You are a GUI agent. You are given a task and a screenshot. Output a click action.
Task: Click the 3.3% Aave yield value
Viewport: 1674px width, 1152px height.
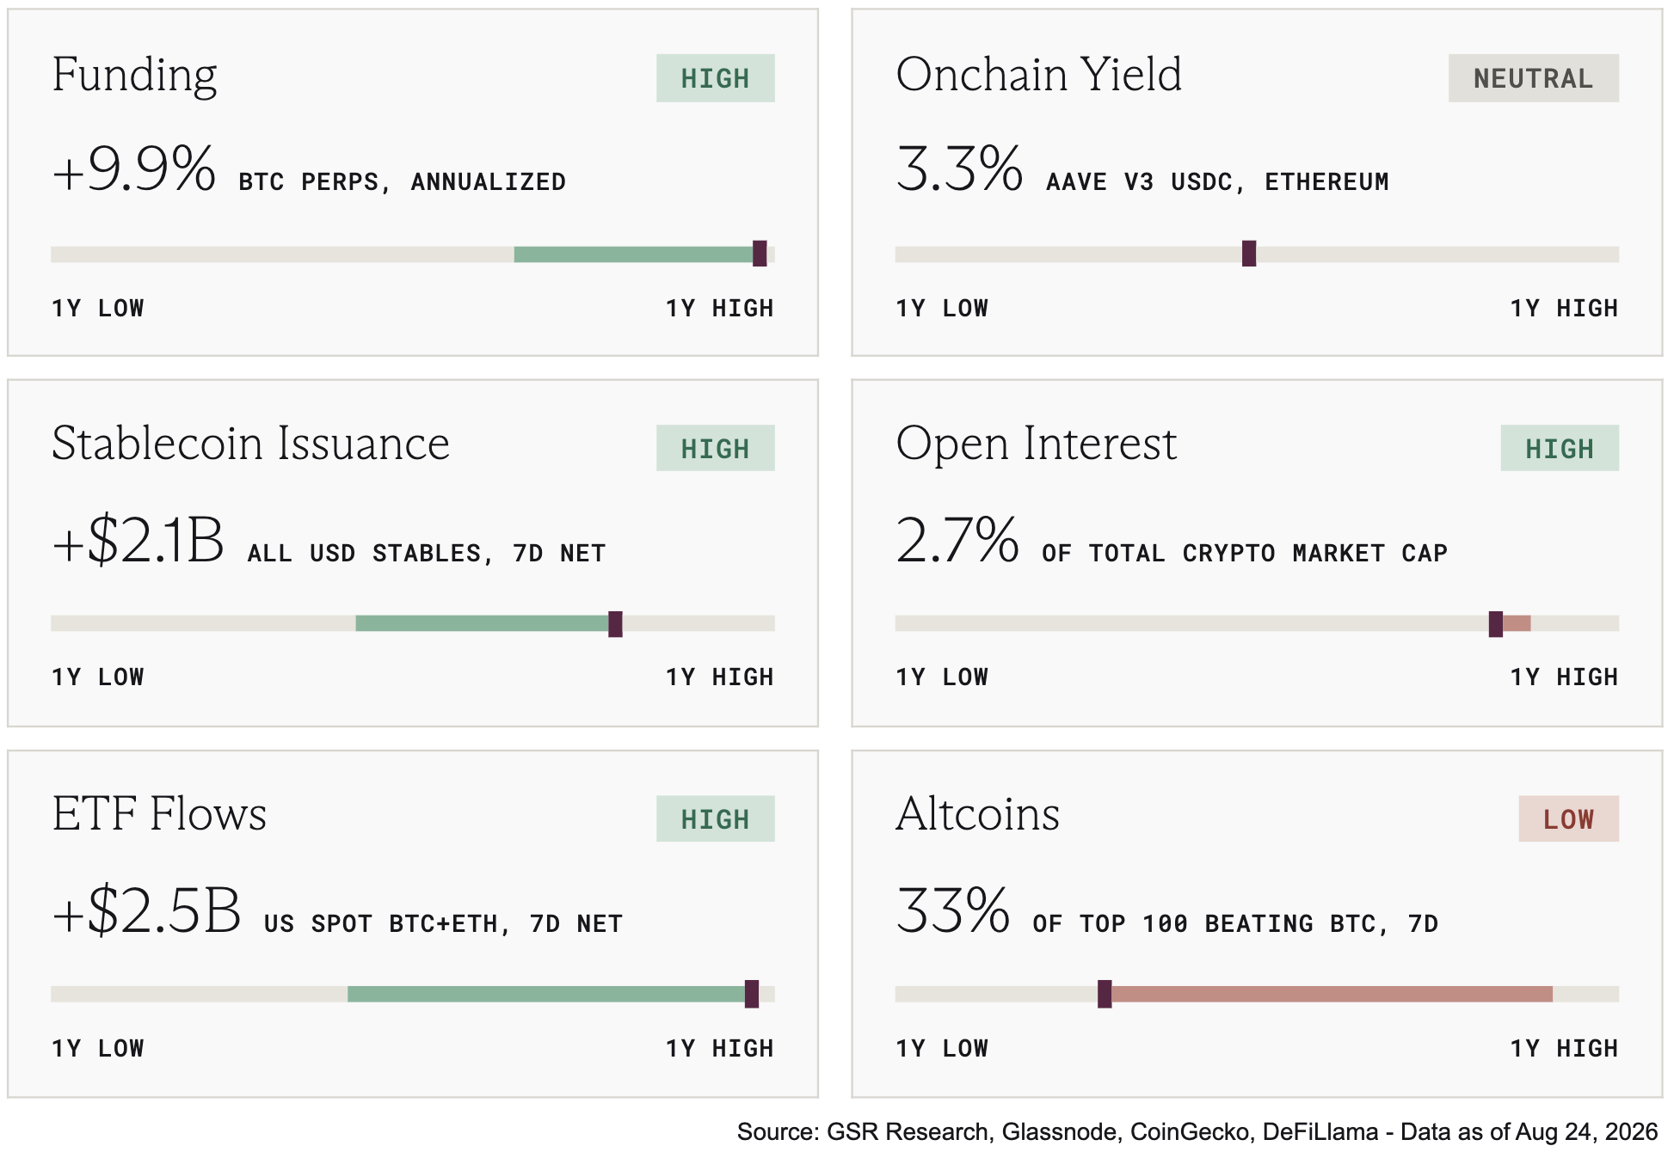click(959, 169)
